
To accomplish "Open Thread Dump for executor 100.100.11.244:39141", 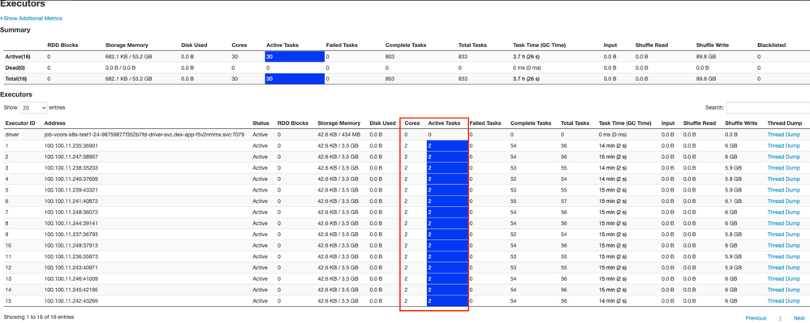I will coord(783,223).
